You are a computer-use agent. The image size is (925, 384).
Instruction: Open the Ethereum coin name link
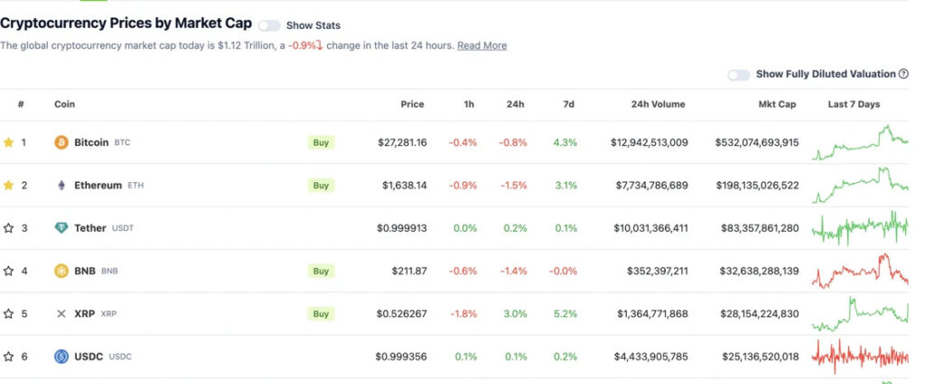point(98,185)
